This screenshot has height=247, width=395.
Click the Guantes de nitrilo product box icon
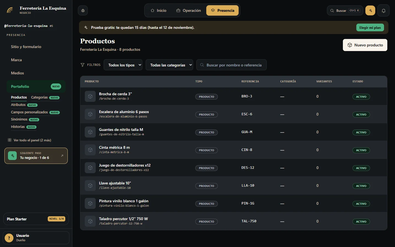tap(90, 132)
